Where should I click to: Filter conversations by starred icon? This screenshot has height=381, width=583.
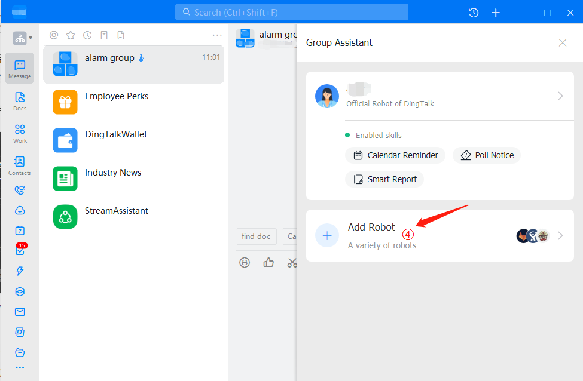(x=71, y=35)
